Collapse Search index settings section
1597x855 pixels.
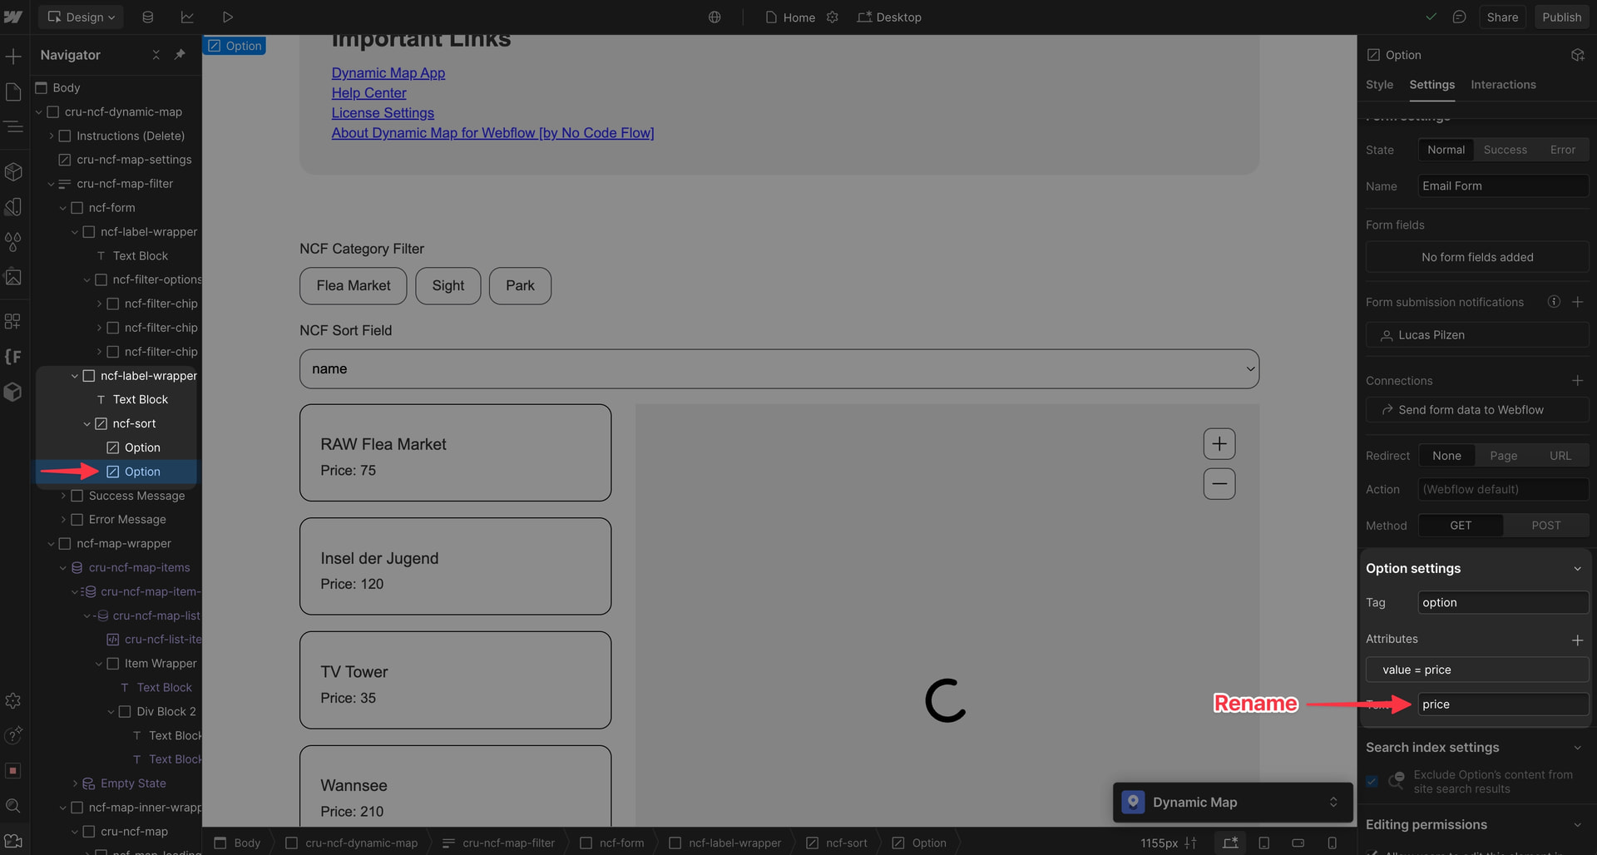(x=1578, y=748)
